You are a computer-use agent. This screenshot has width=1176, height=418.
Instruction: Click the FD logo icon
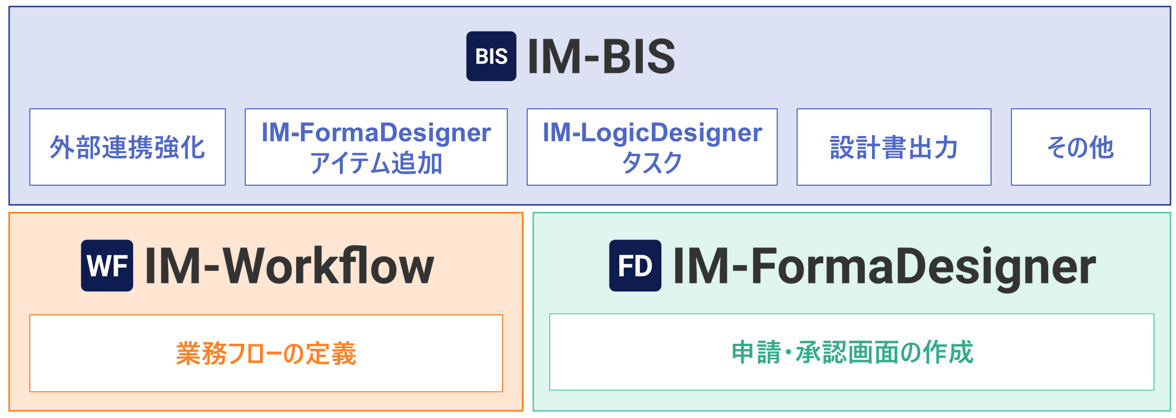[x=635, y=265]
